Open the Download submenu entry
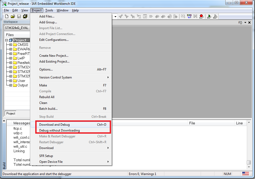255x179 pixels. [71, 148]
